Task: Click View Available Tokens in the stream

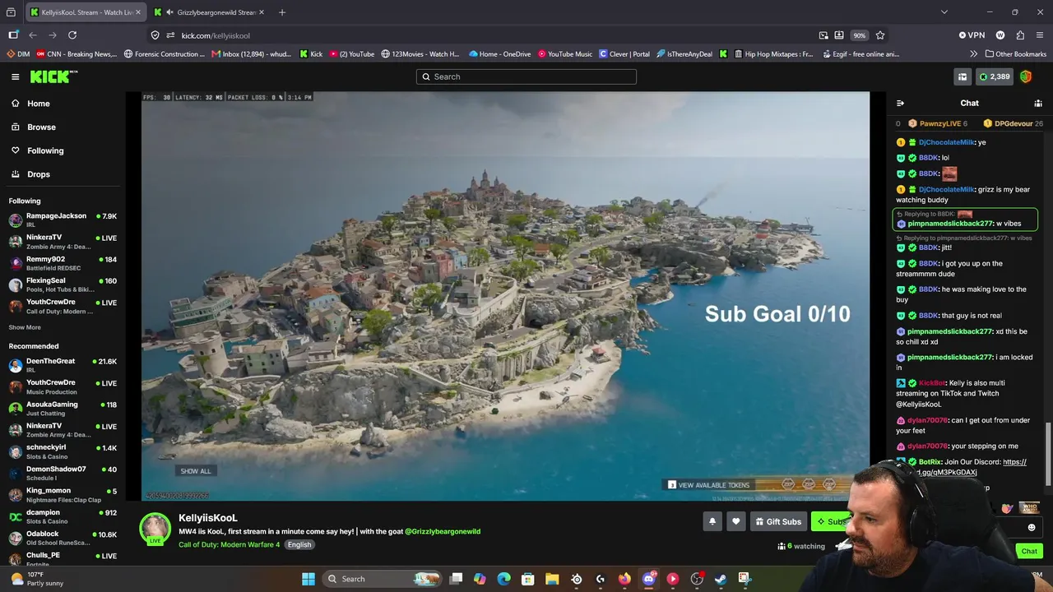Action: (x=708, y=485)
